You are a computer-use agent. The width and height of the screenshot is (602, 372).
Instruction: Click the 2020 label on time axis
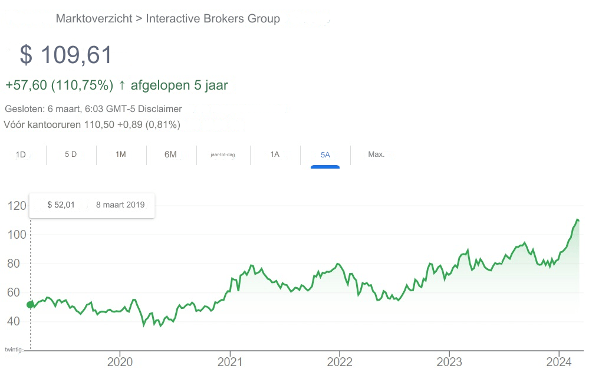pyautogui.click(x=120, y=361)
